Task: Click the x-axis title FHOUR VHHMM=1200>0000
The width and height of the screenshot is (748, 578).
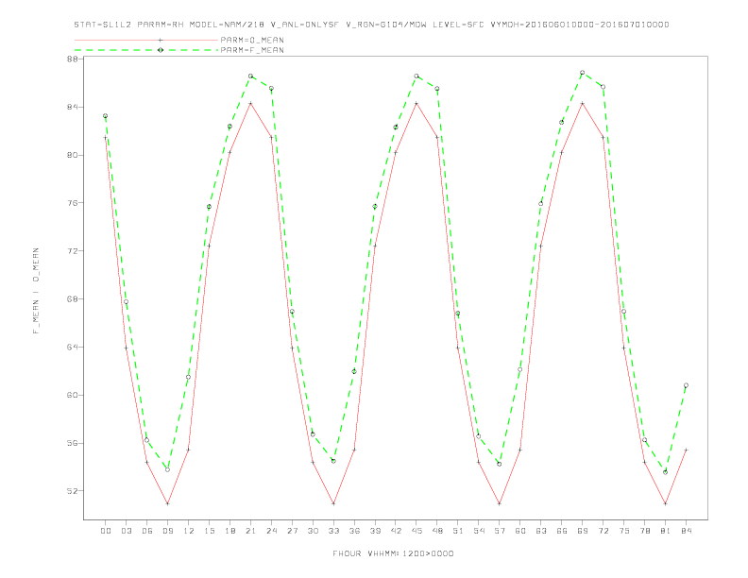Action: coord(393,553)
